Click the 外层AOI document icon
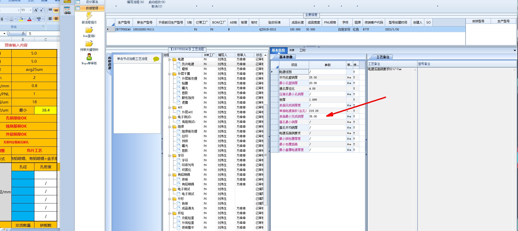This screenshot has height=231, width=518. point(178,112)
